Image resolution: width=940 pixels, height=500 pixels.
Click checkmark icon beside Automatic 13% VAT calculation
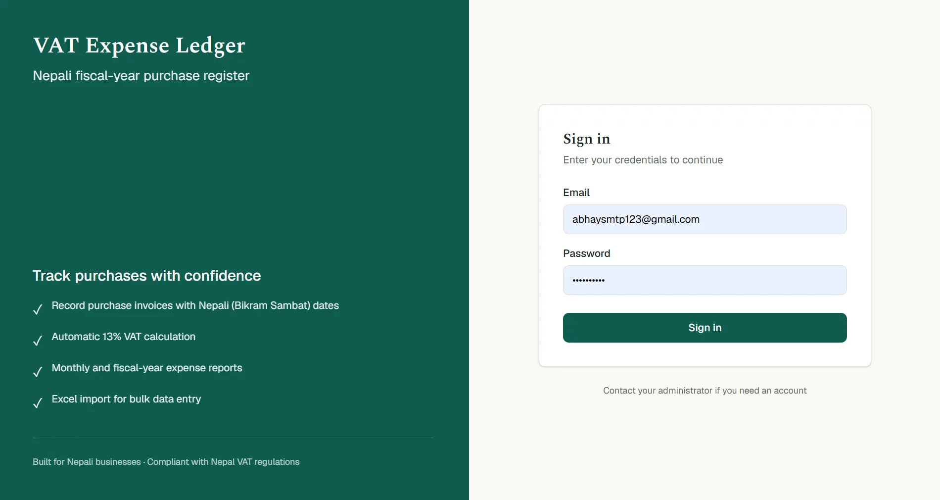tap(38, 341)
